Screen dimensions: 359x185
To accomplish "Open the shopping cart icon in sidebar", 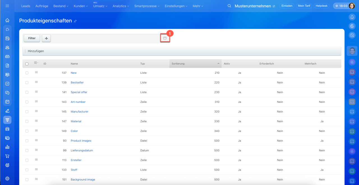I will (7, 156).
